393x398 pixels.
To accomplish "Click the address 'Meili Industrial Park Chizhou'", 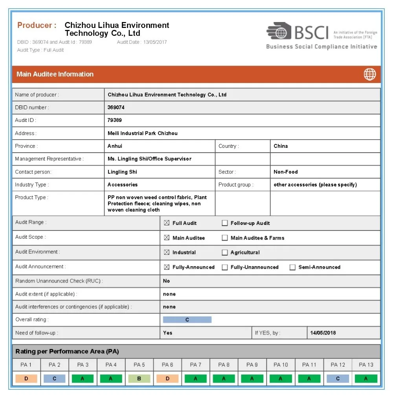I will coord(143,133).
